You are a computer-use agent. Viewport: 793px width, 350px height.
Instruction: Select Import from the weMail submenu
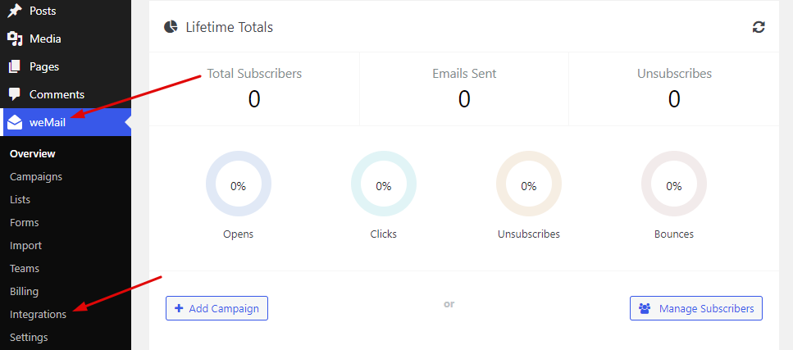[25, 245]
